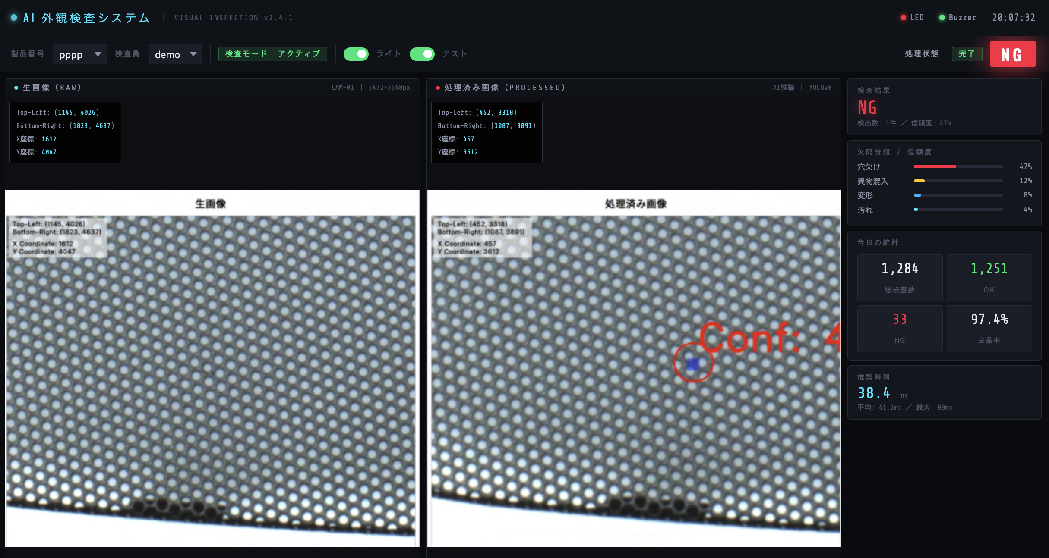Click the green Buzzer status indicator

tap(942, 18)
